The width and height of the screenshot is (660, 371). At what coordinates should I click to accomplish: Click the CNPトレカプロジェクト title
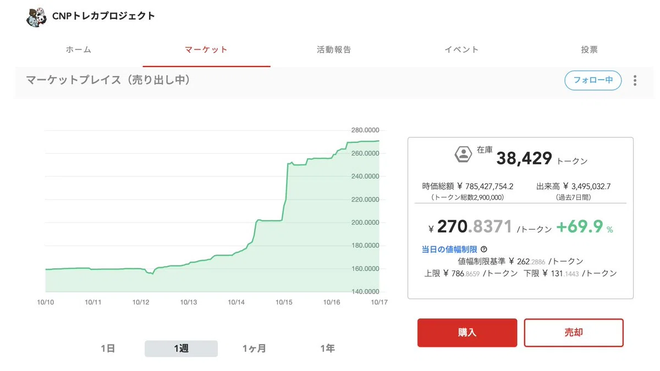103,16
